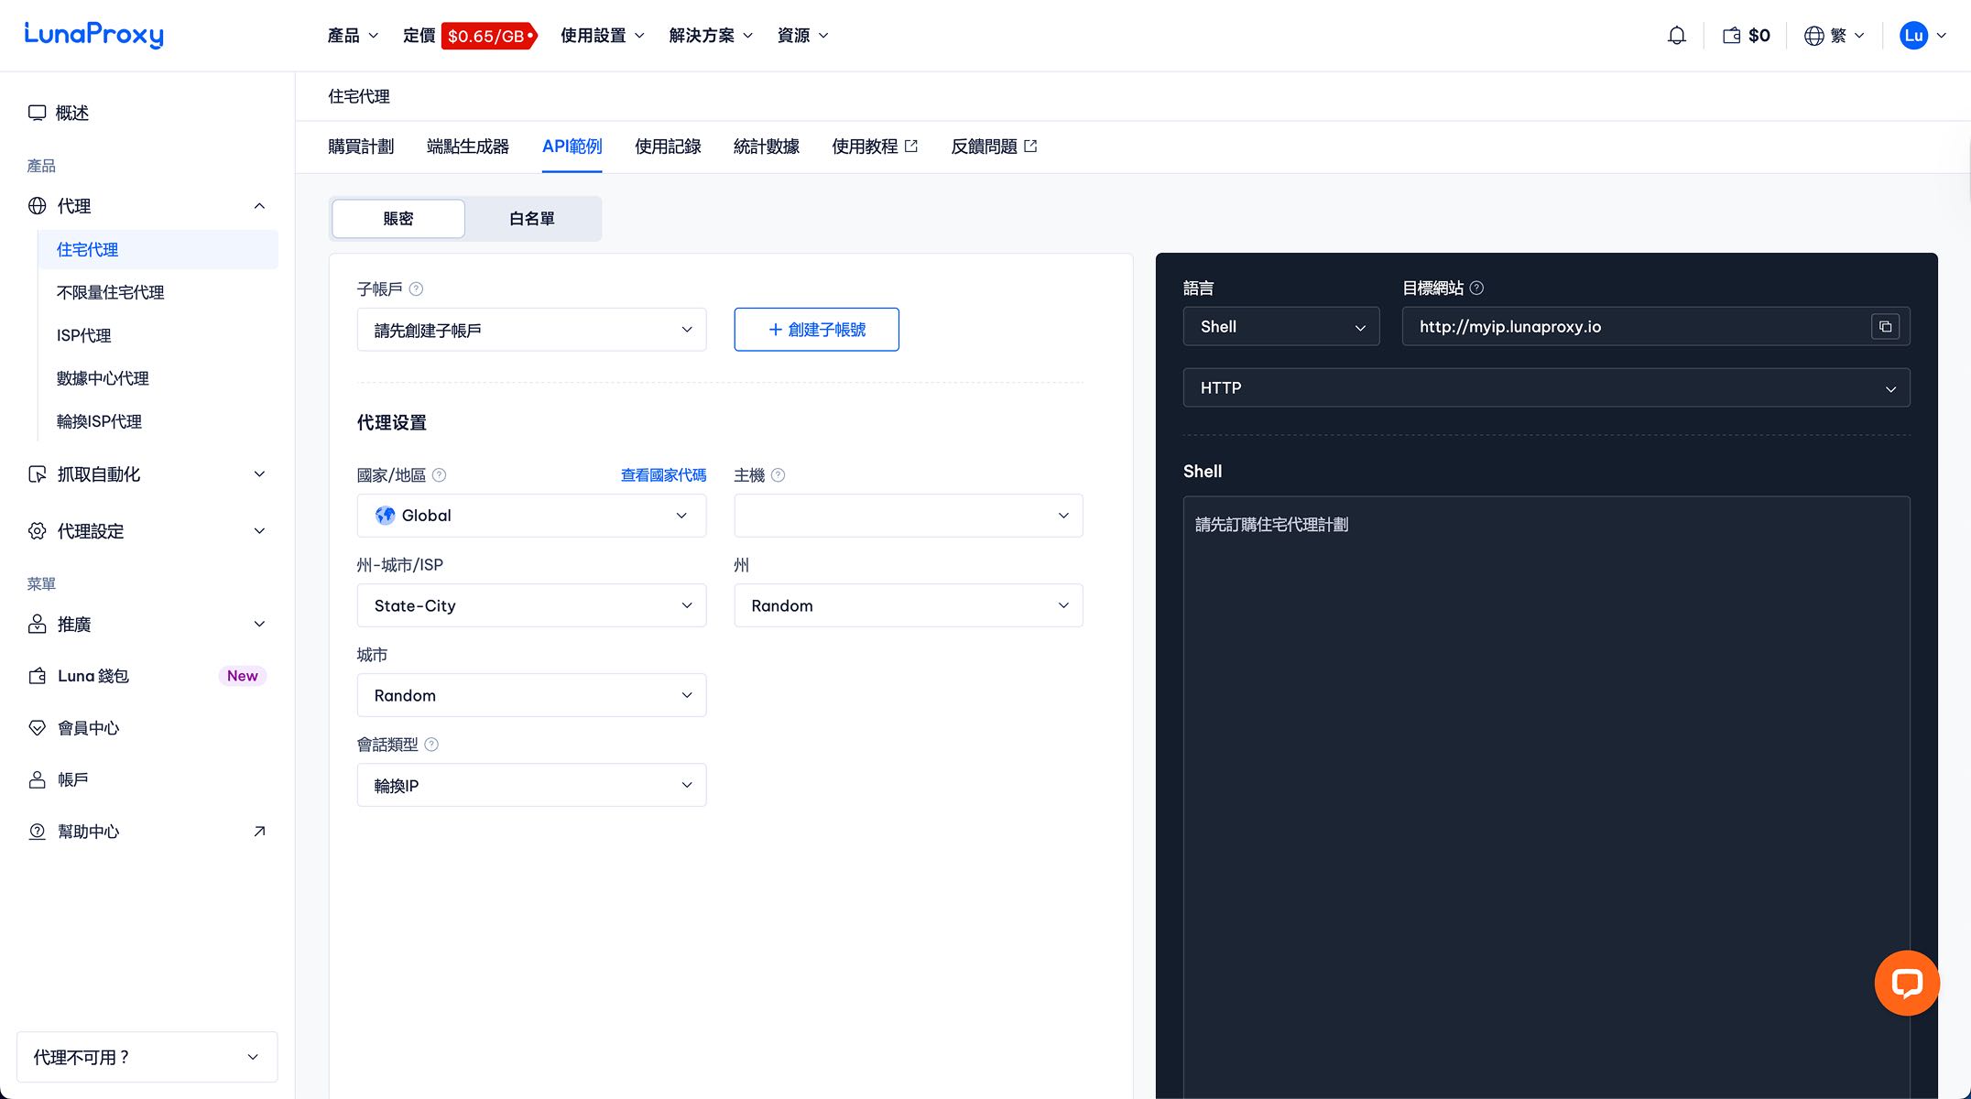Click the 代理設定 gear icon
This screenshot has width=1971, height=1099.
(37, 531)
